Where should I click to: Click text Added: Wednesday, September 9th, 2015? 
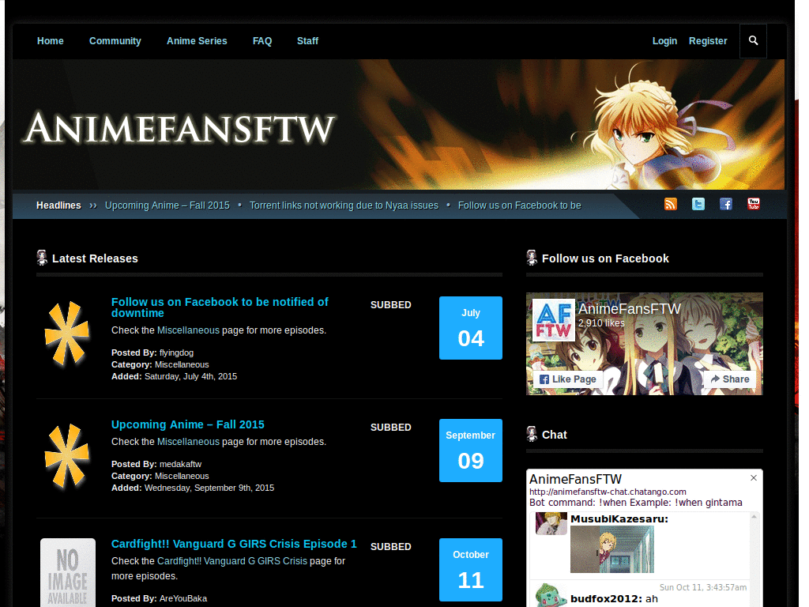pos(193,488)
